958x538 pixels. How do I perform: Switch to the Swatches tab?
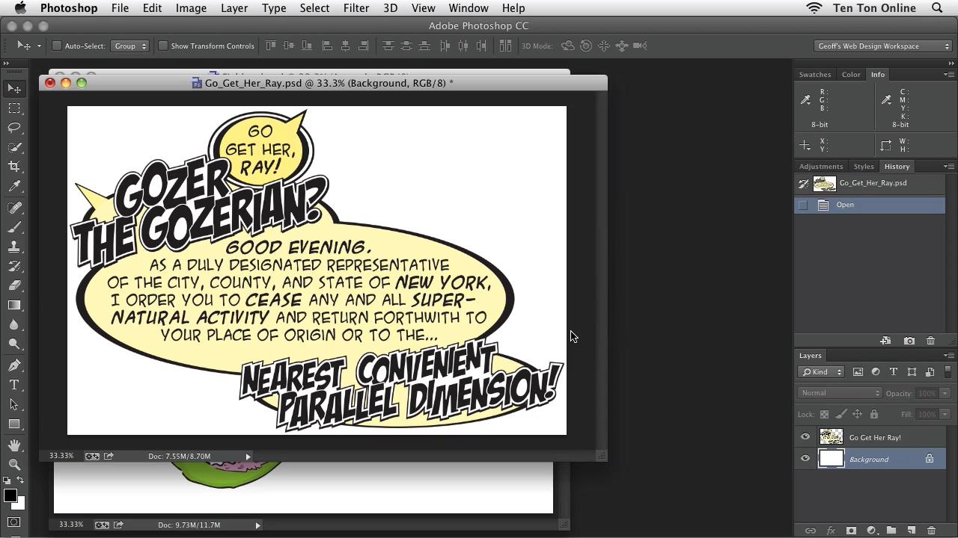tap(815, 75)
